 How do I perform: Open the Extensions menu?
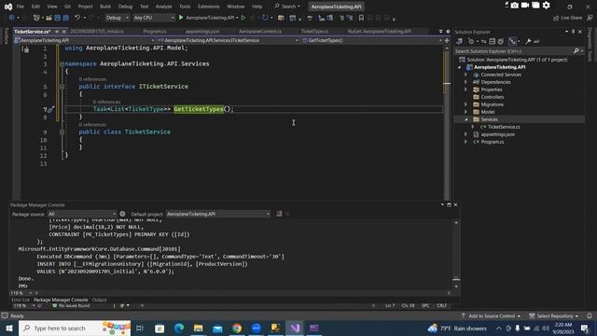pyautogui.click(x=209, y=7)
